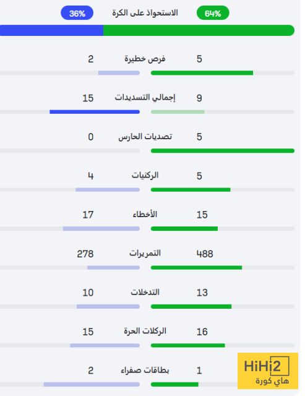Select the الركنيات statistic label
The image size is (305, 396).
click(x=145, y=175)
